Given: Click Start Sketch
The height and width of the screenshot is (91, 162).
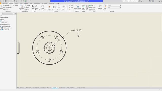Looking at the screenshot, I should [83, 8].
